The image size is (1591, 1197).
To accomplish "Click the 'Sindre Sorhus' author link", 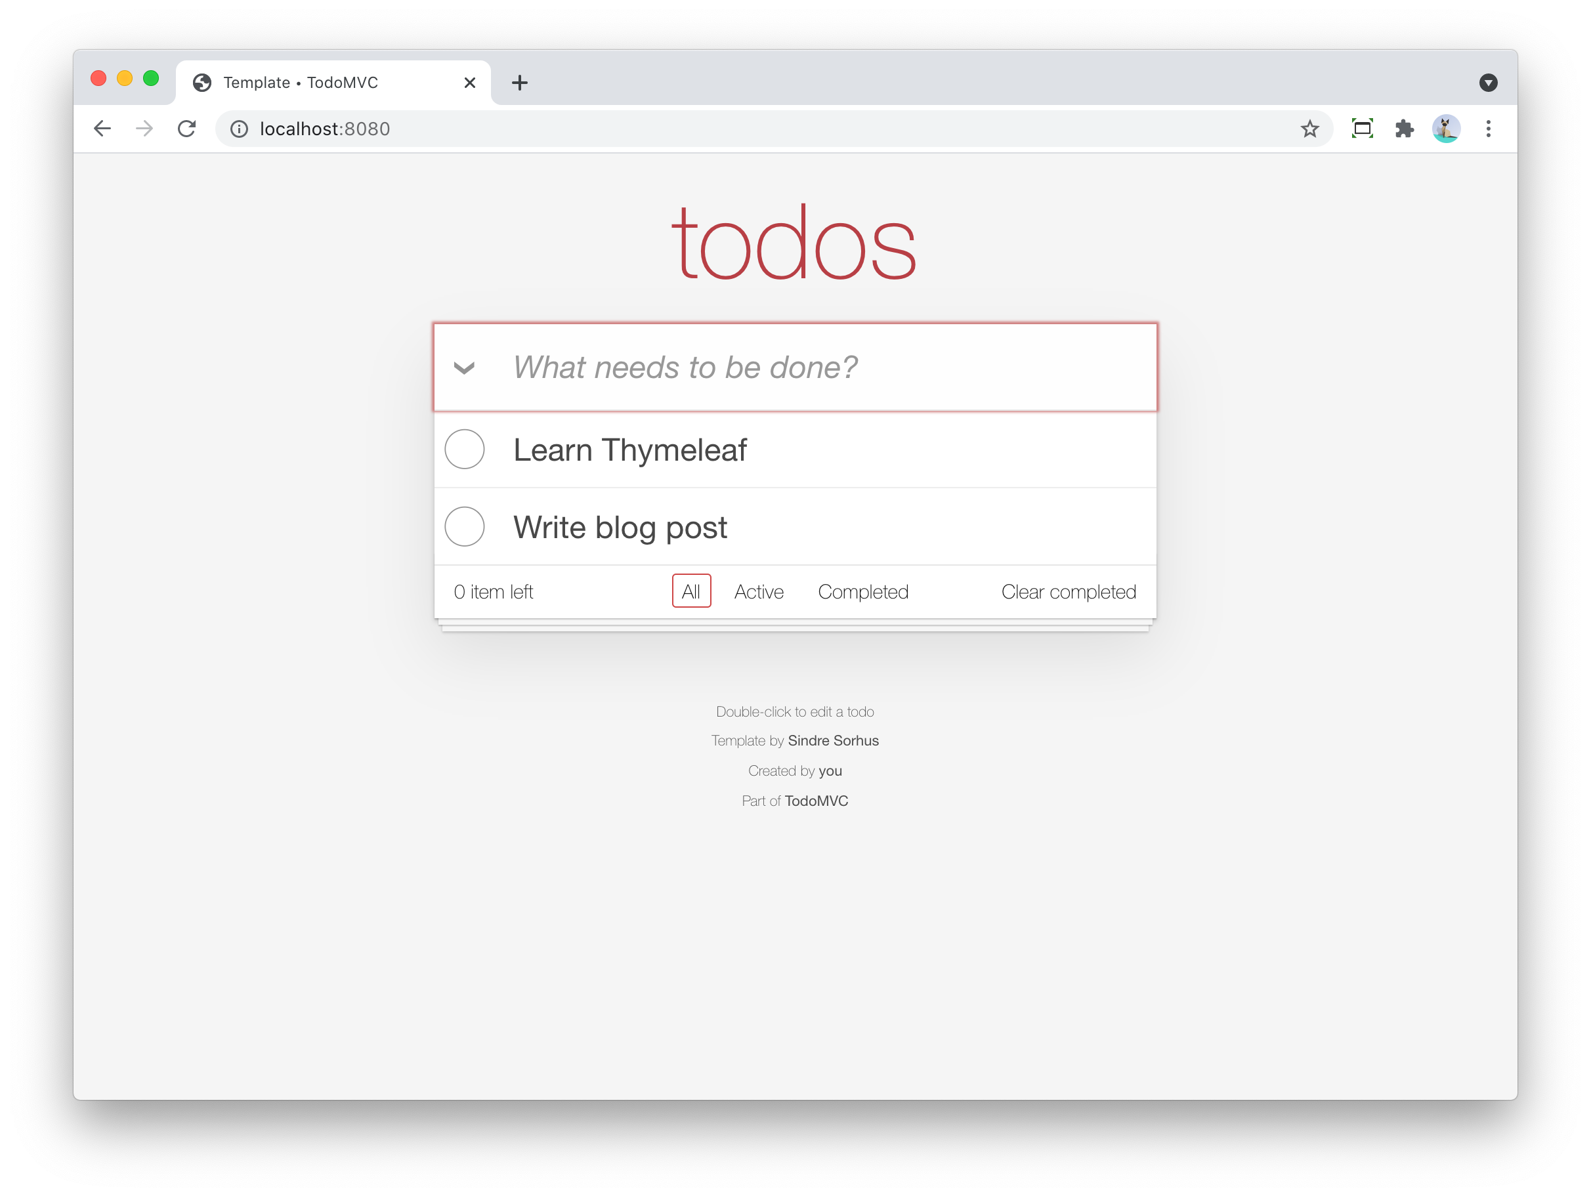I will [x=833, y=740].
